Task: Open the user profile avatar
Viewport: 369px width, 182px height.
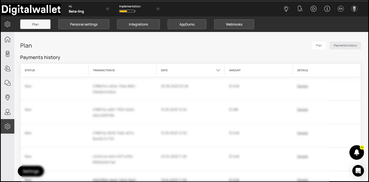Action: coord(354,9)
